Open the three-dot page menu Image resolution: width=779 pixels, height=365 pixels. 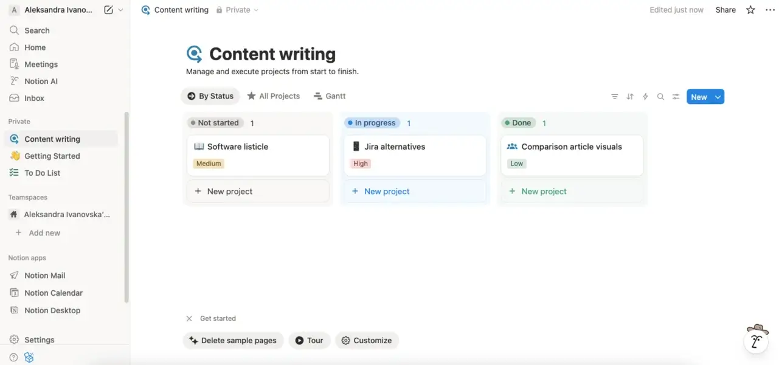click(770, 10)
